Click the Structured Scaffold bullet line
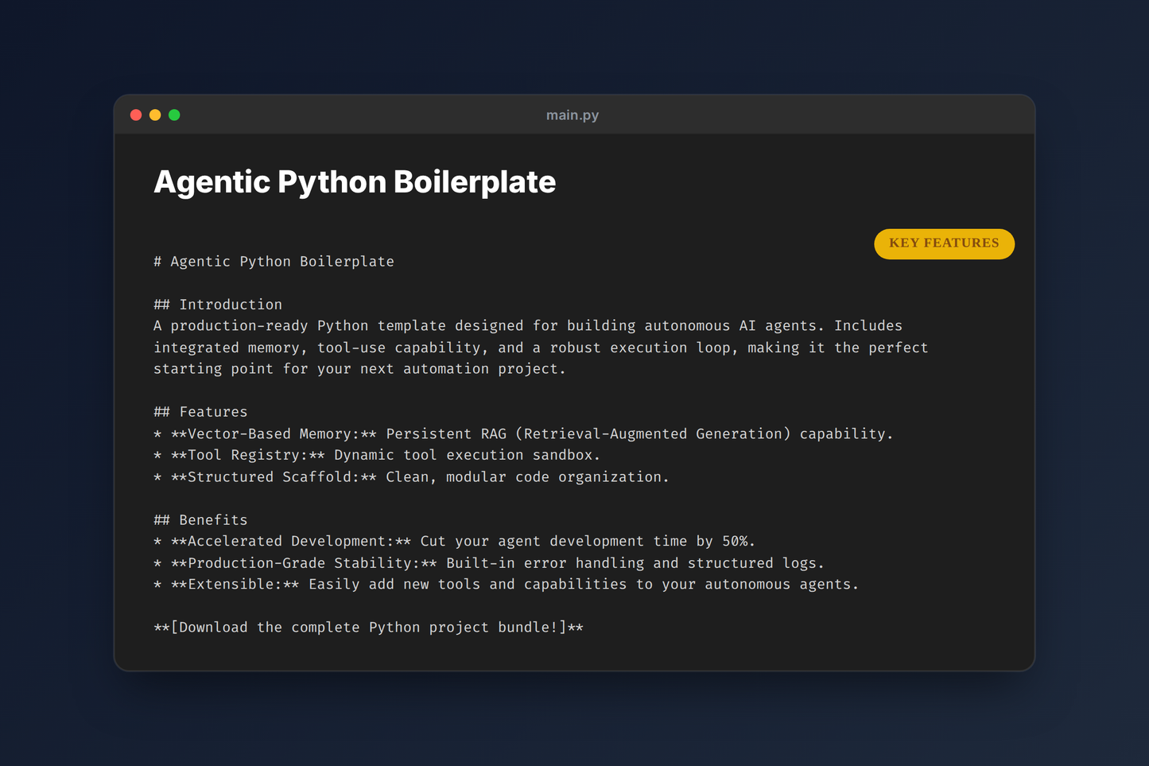The width and height of the screenshot is (1149, 766). (411, 477)
